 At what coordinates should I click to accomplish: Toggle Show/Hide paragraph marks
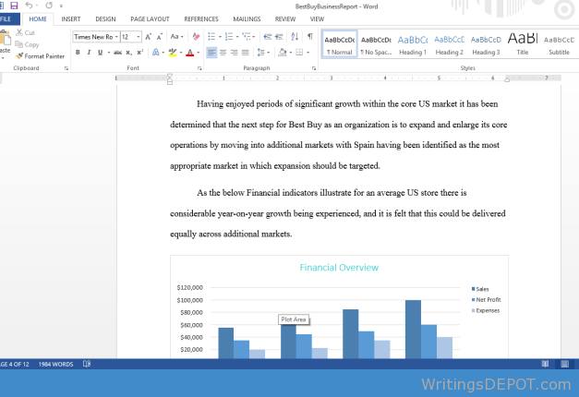point(310,37)
